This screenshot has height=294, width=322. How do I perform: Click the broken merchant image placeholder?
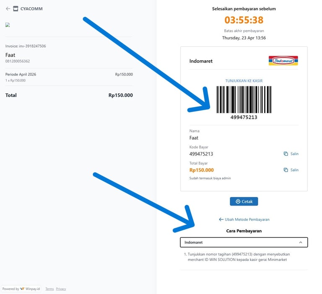point(8,25)
